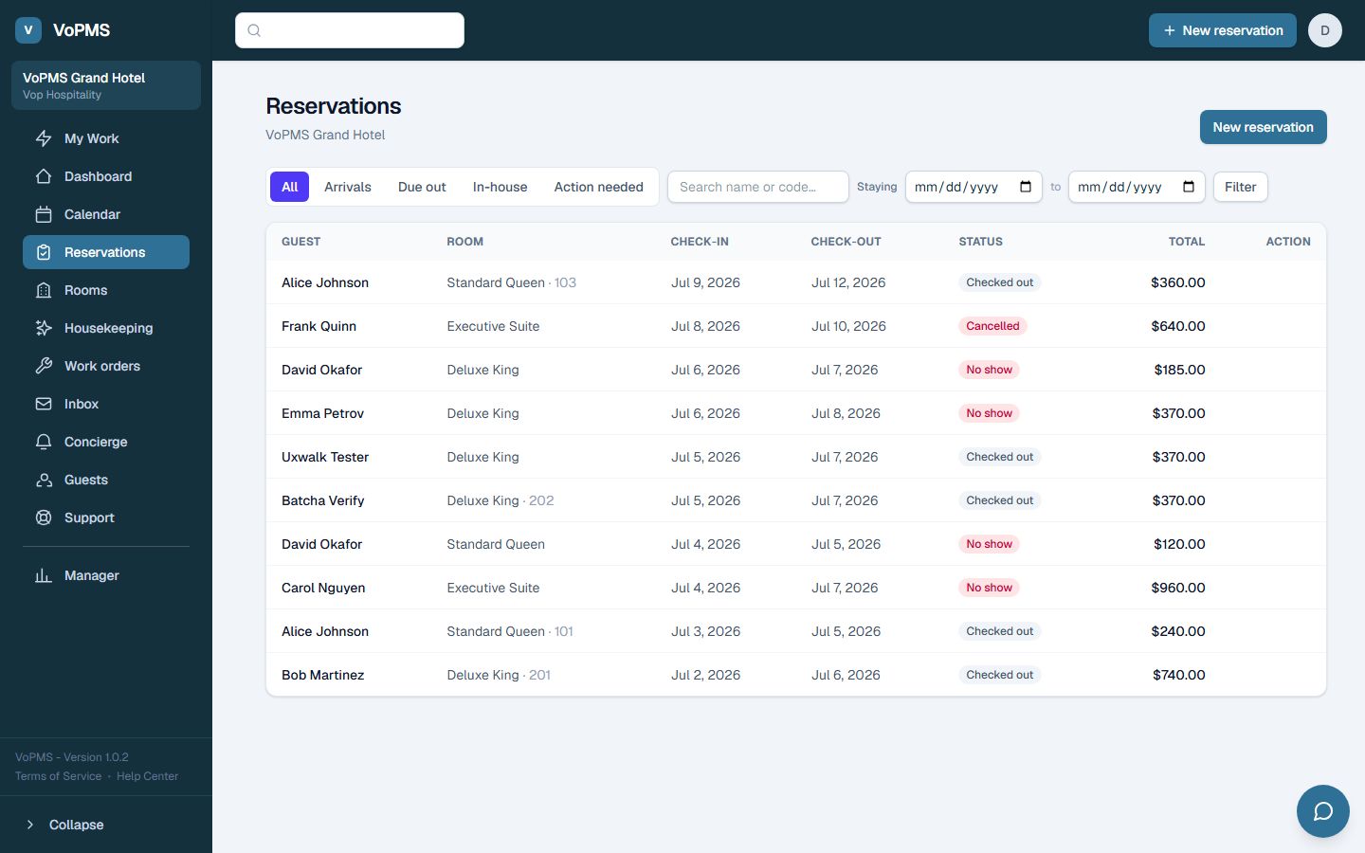Click the Work orders wrench icon

pyautogui.click(x=44, y=366)
